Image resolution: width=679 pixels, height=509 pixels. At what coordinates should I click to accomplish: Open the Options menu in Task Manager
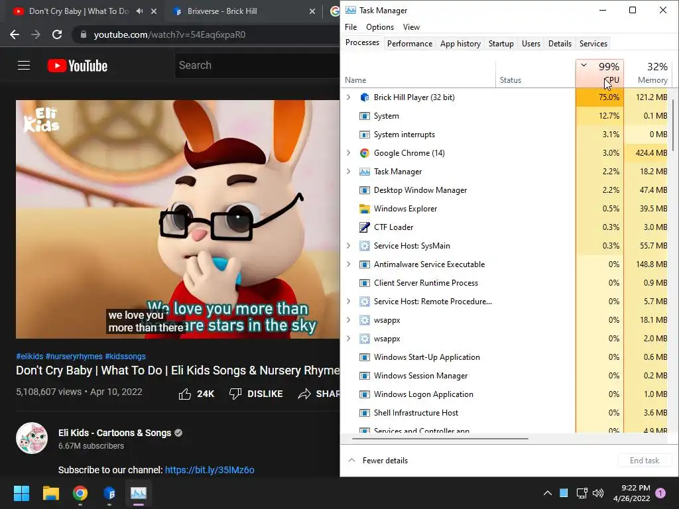tap(380, 27)
